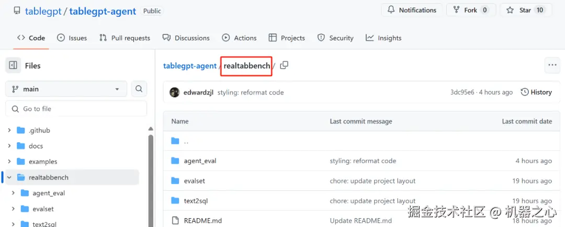Click the Notifications bell button

[412, 10]
